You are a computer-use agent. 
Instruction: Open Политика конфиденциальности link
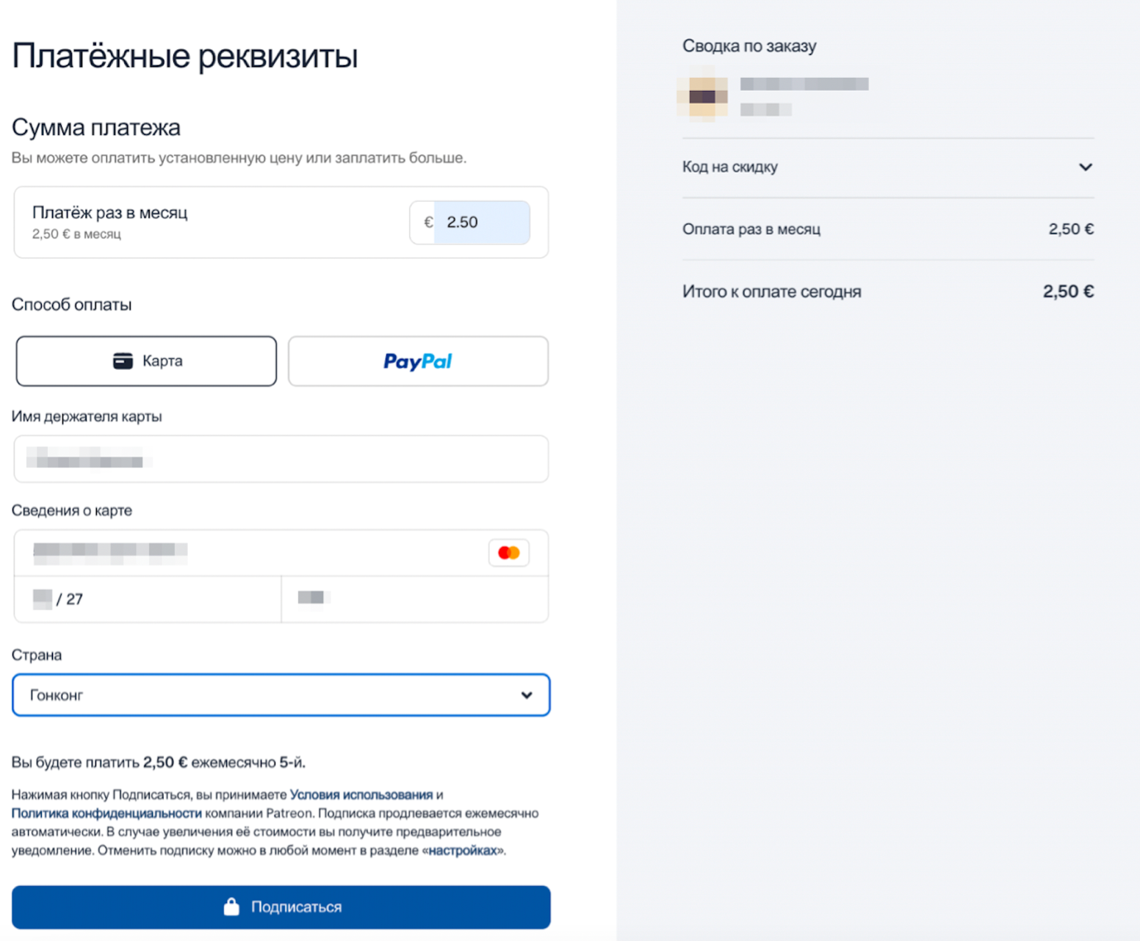[107, 813]
